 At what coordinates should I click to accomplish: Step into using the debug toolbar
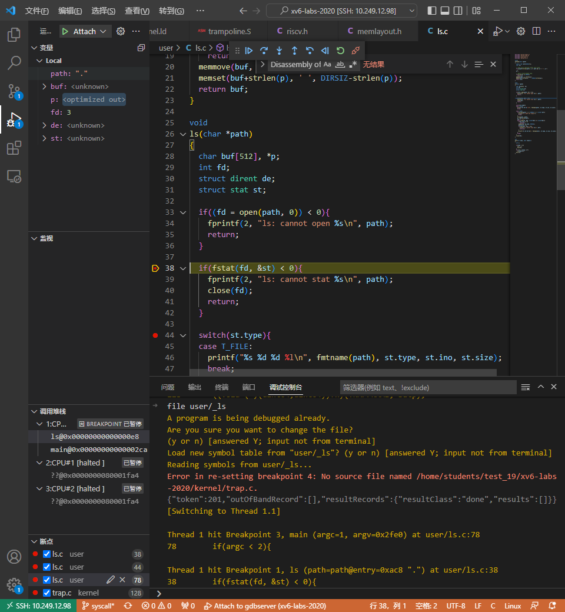280,51
